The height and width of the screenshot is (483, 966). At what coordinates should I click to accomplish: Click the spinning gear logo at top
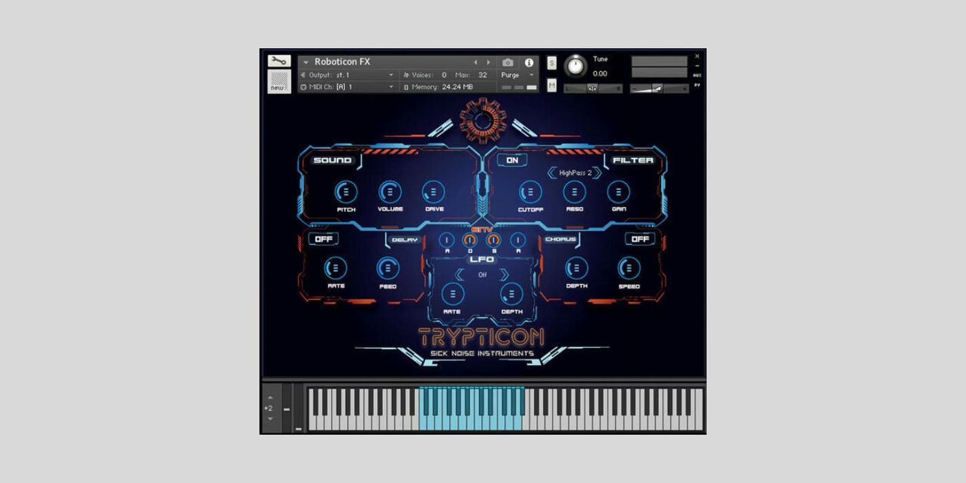point(483,121)
